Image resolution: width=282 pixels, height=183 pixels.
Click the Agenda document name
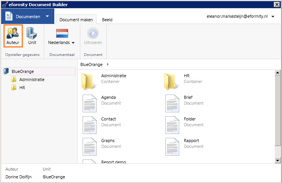(x=109, y=97)
